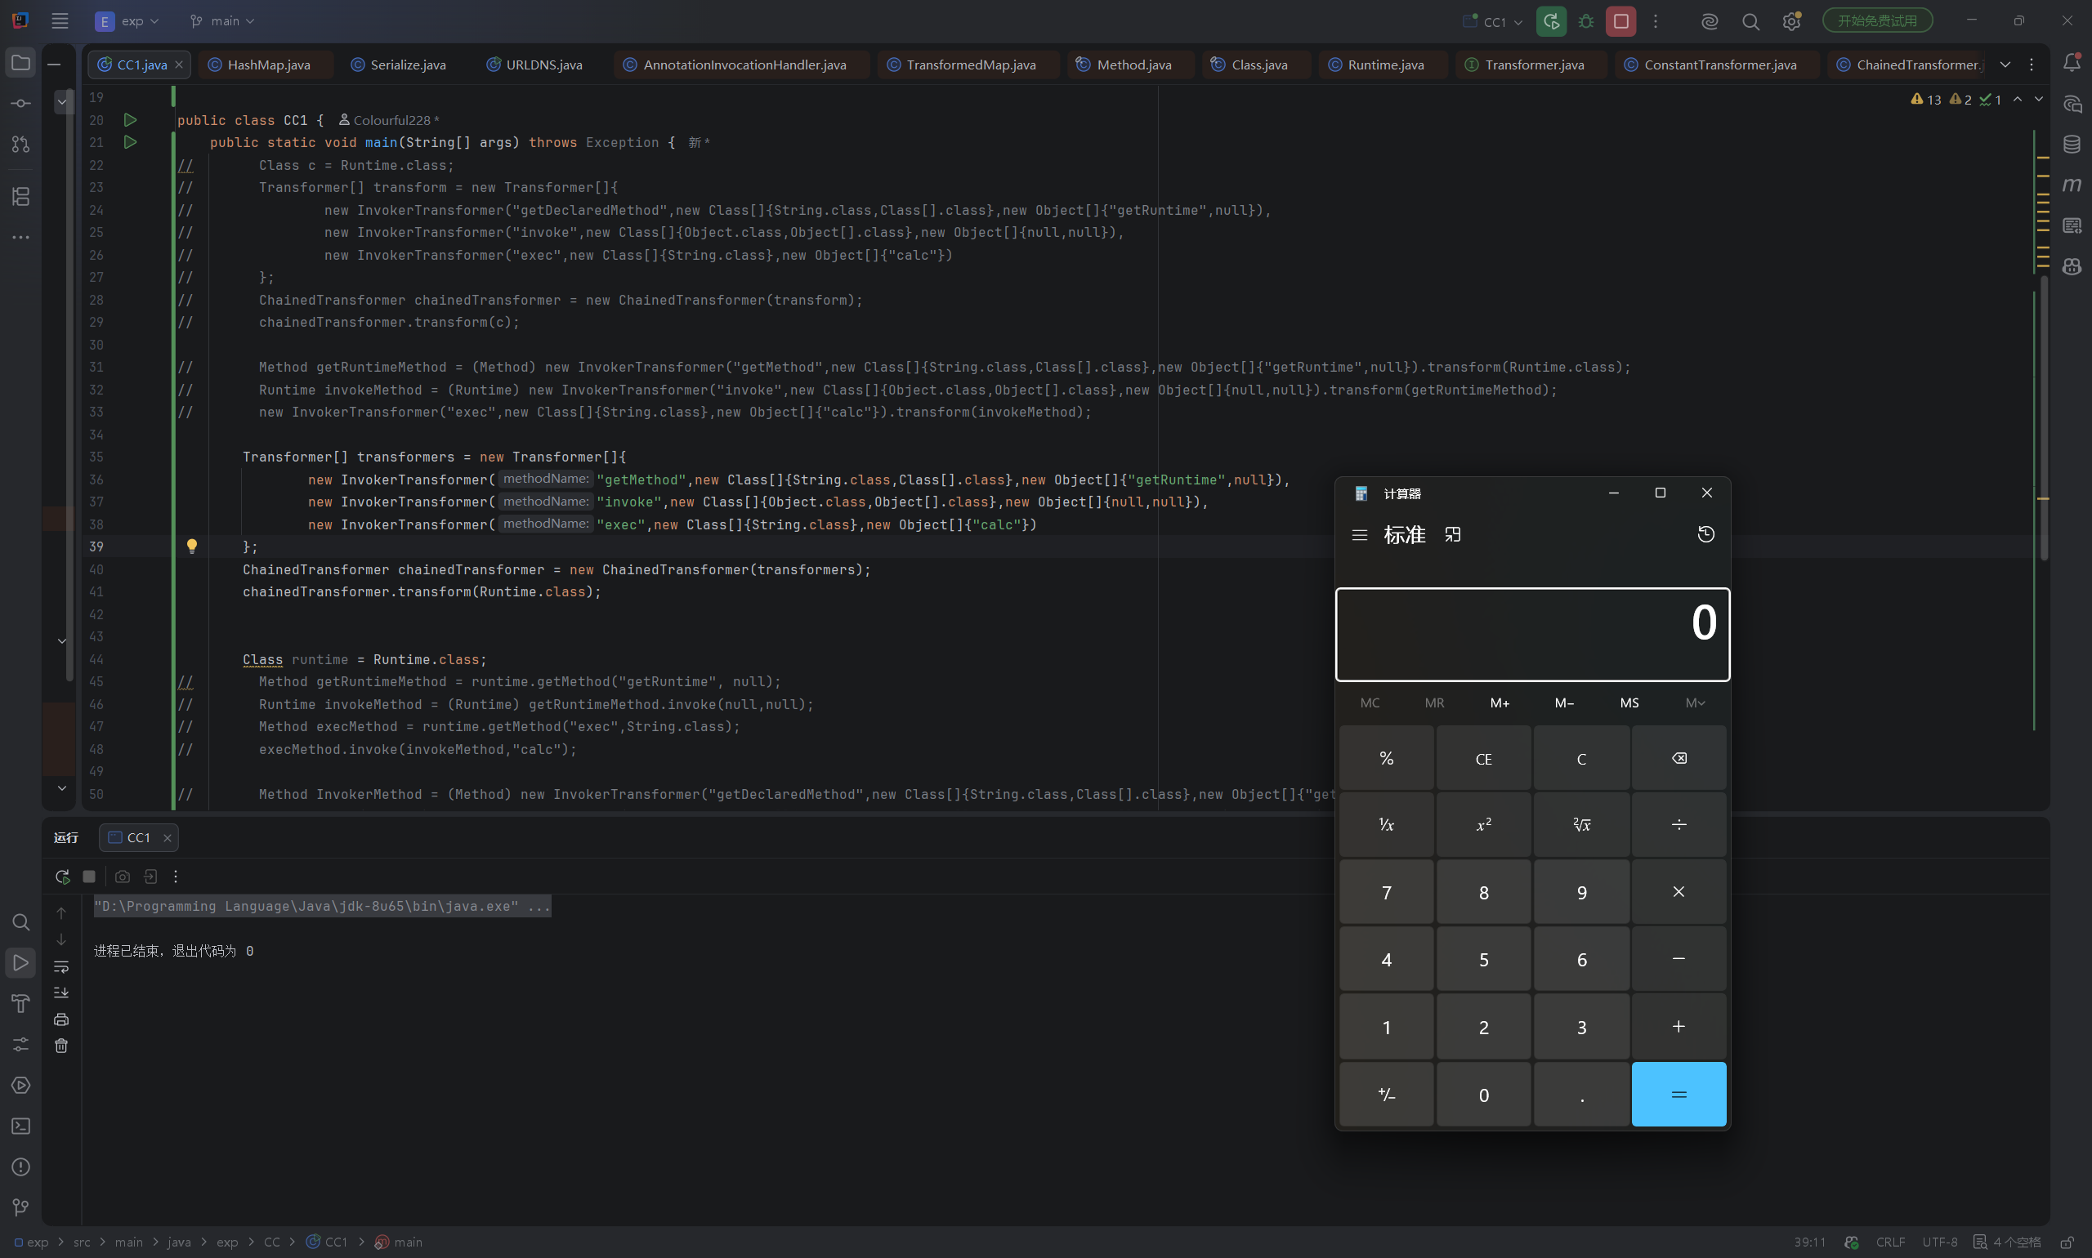Open the main branch dropdown
The height and width of the screenshot is (1258, 2092).
pos(222,21)
